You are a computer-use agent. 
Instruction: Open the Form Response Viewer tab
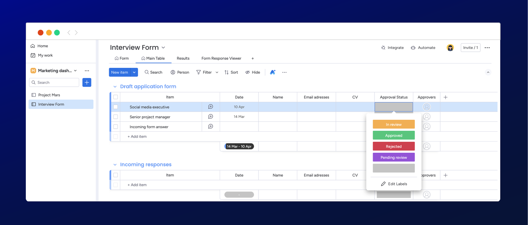221,58
